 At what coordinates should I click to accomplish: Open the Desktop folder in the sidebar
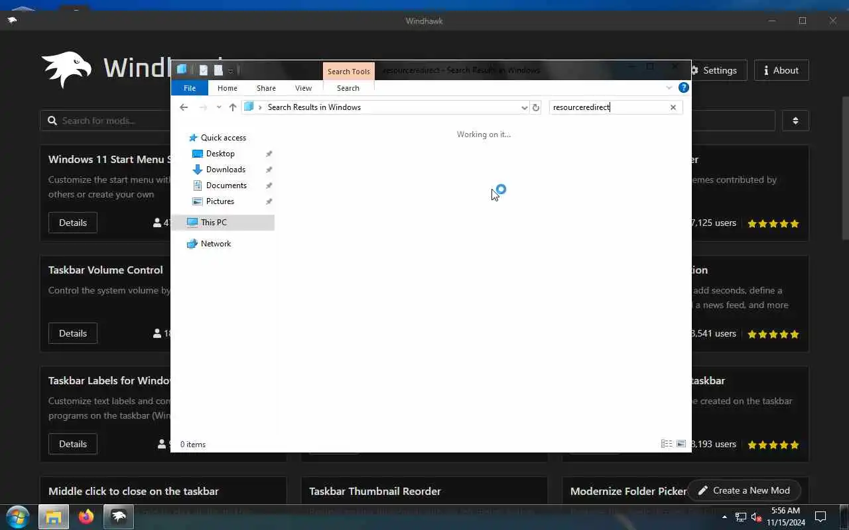220,154
